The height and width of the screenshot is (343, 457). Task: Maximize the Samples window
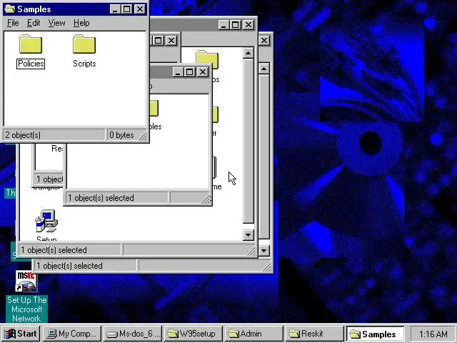(x=127, y=9)
